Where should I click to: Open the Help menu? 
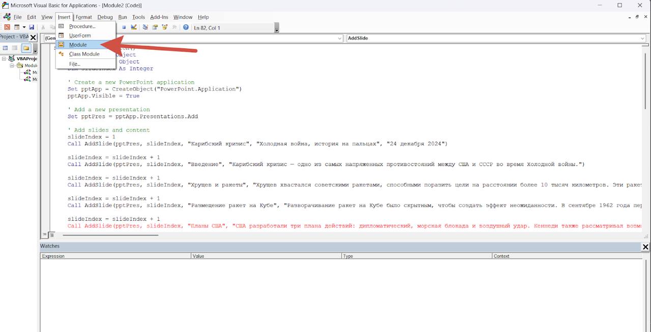pos(203,17)
